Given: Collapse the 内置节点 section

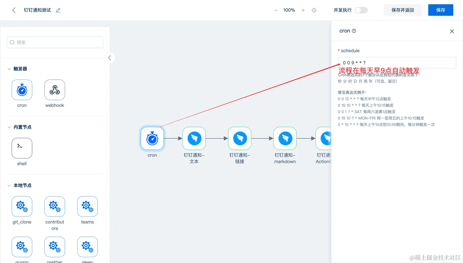Looking at the screenshot, I should coord(9,127).
